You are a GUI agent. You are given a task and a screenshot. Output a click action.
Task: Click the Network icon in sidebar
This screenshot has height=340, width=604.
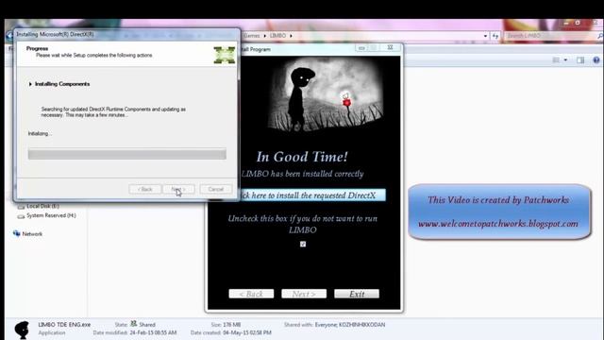click(x=17, y=233)
